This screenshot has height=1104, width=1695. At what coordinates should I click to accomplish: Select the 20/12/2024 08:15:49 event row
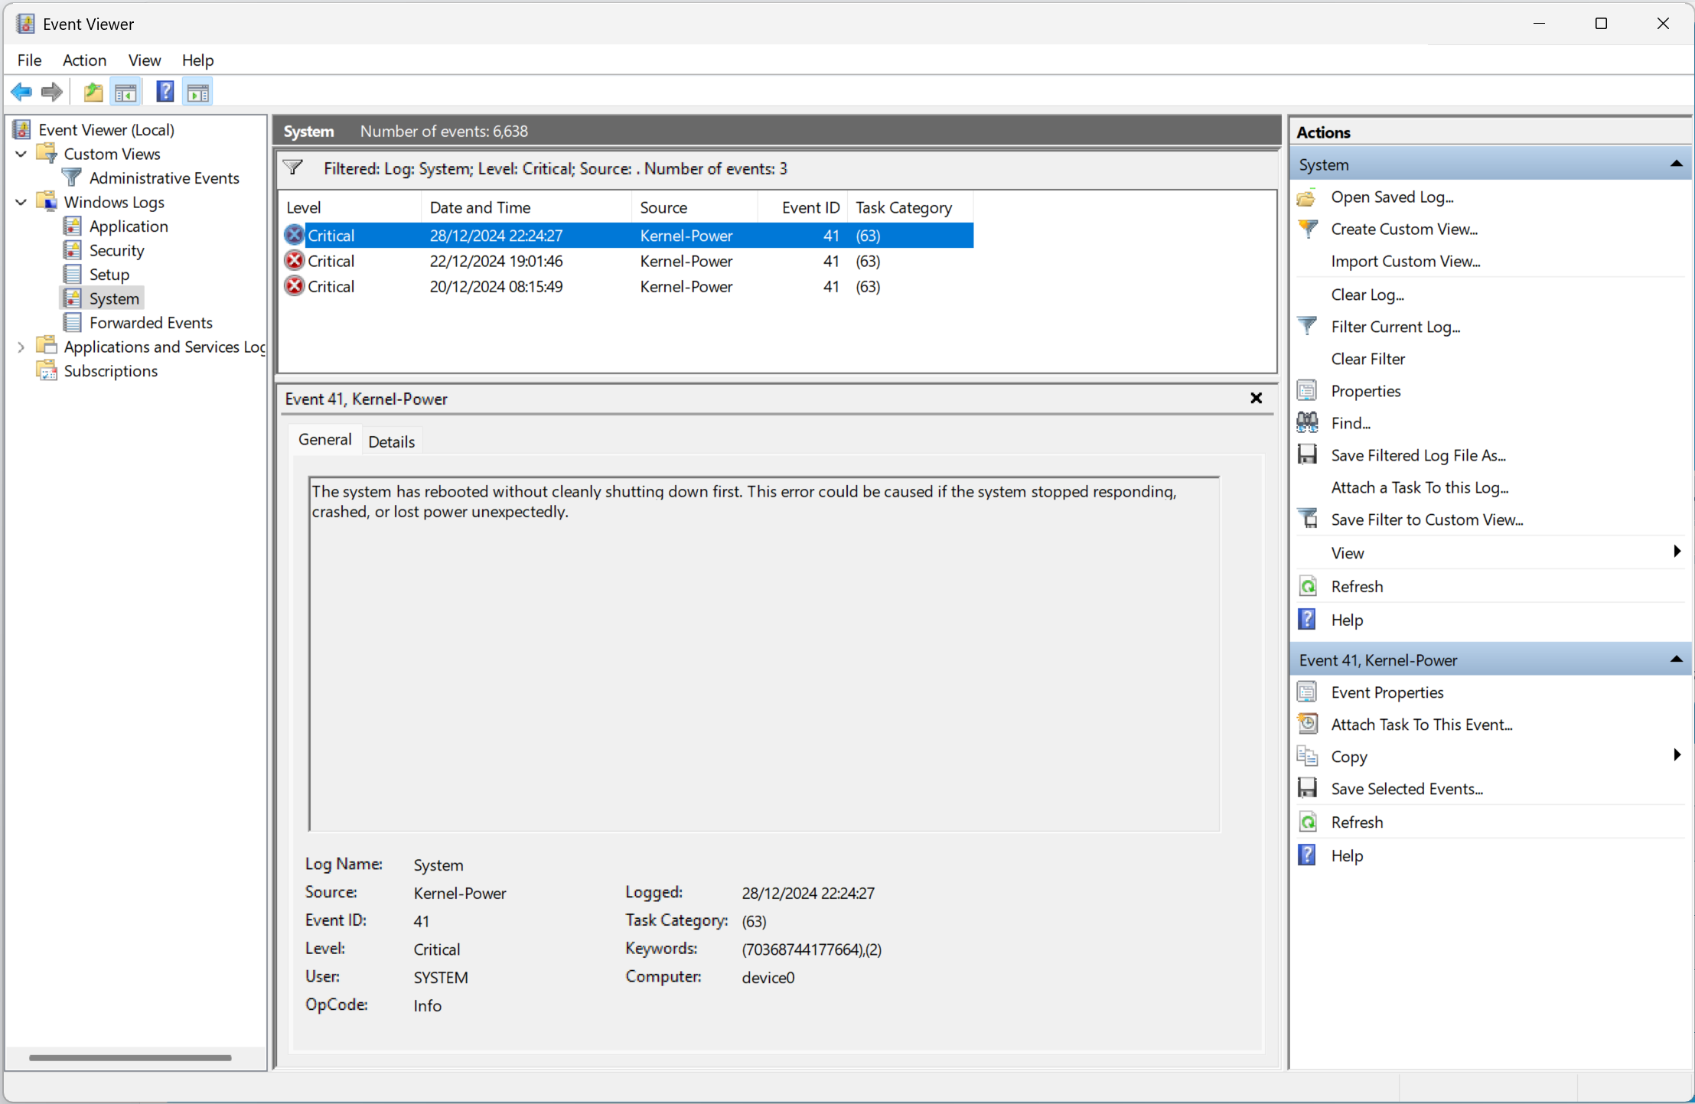(627, 286)
